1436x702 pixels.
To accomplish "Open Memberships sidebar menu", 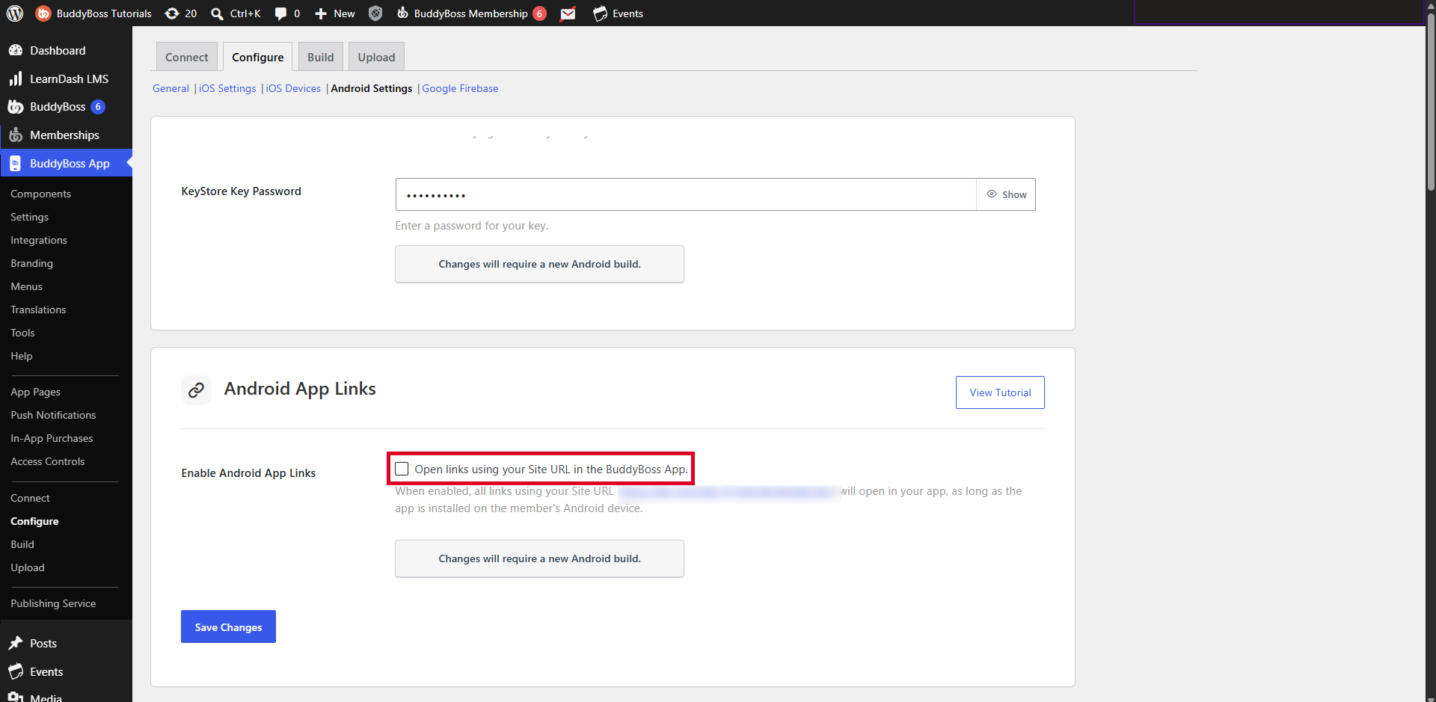I will 64,135.
